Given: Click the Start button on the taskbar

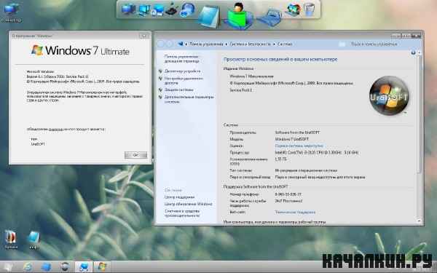Looking at the screenshot, I should pos(7,267).
